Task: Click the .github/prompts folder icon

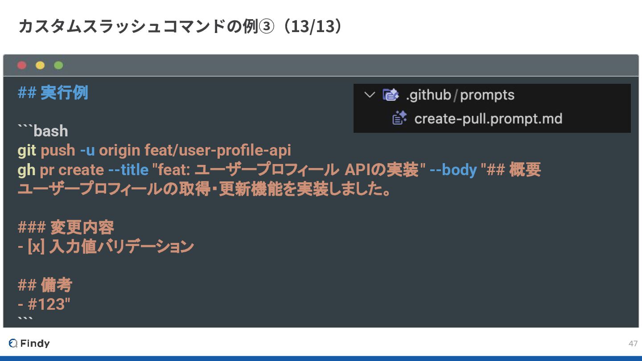Action: [391, 95]
